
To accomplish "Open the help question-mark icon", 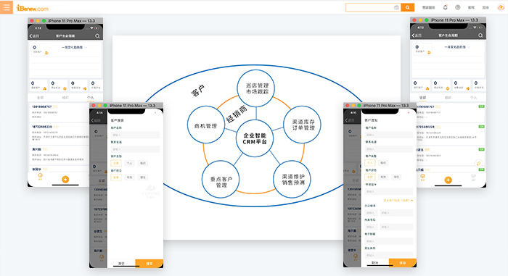I will click(457, 7).
